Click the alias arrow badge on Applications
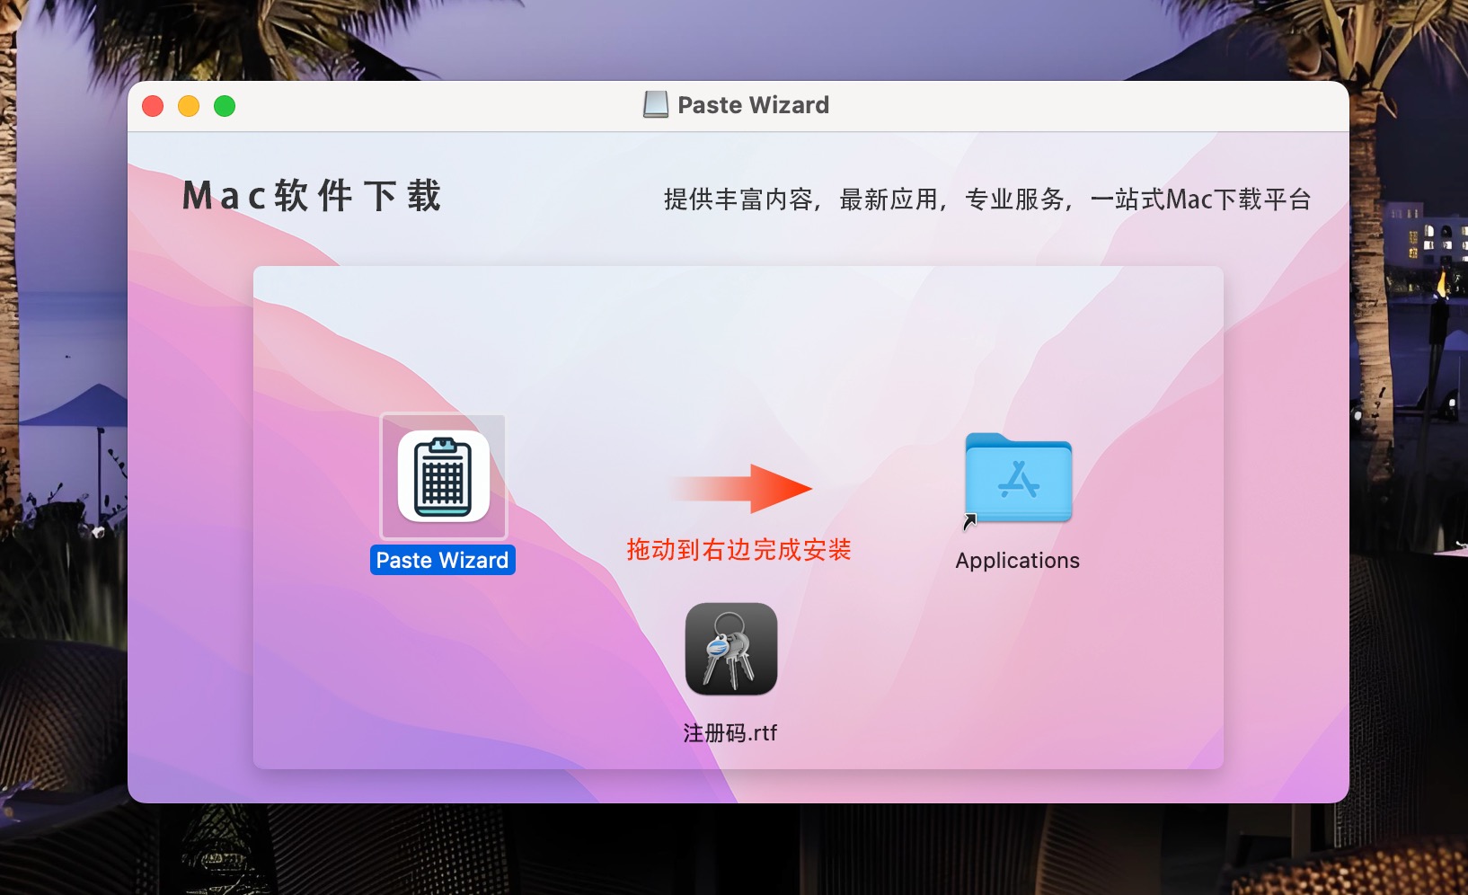 pos(969,521)
